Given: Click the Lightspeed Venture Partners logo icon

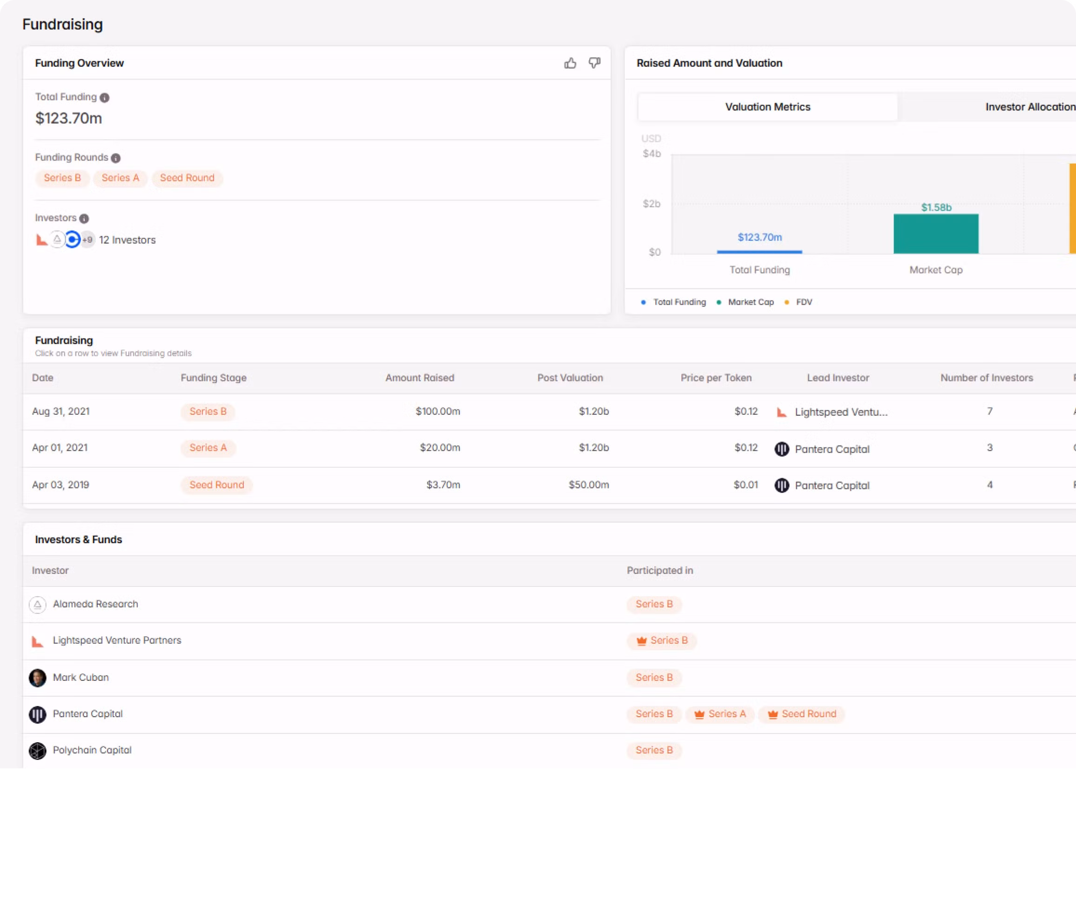Looking at the screenshot, I should (37, 641).
